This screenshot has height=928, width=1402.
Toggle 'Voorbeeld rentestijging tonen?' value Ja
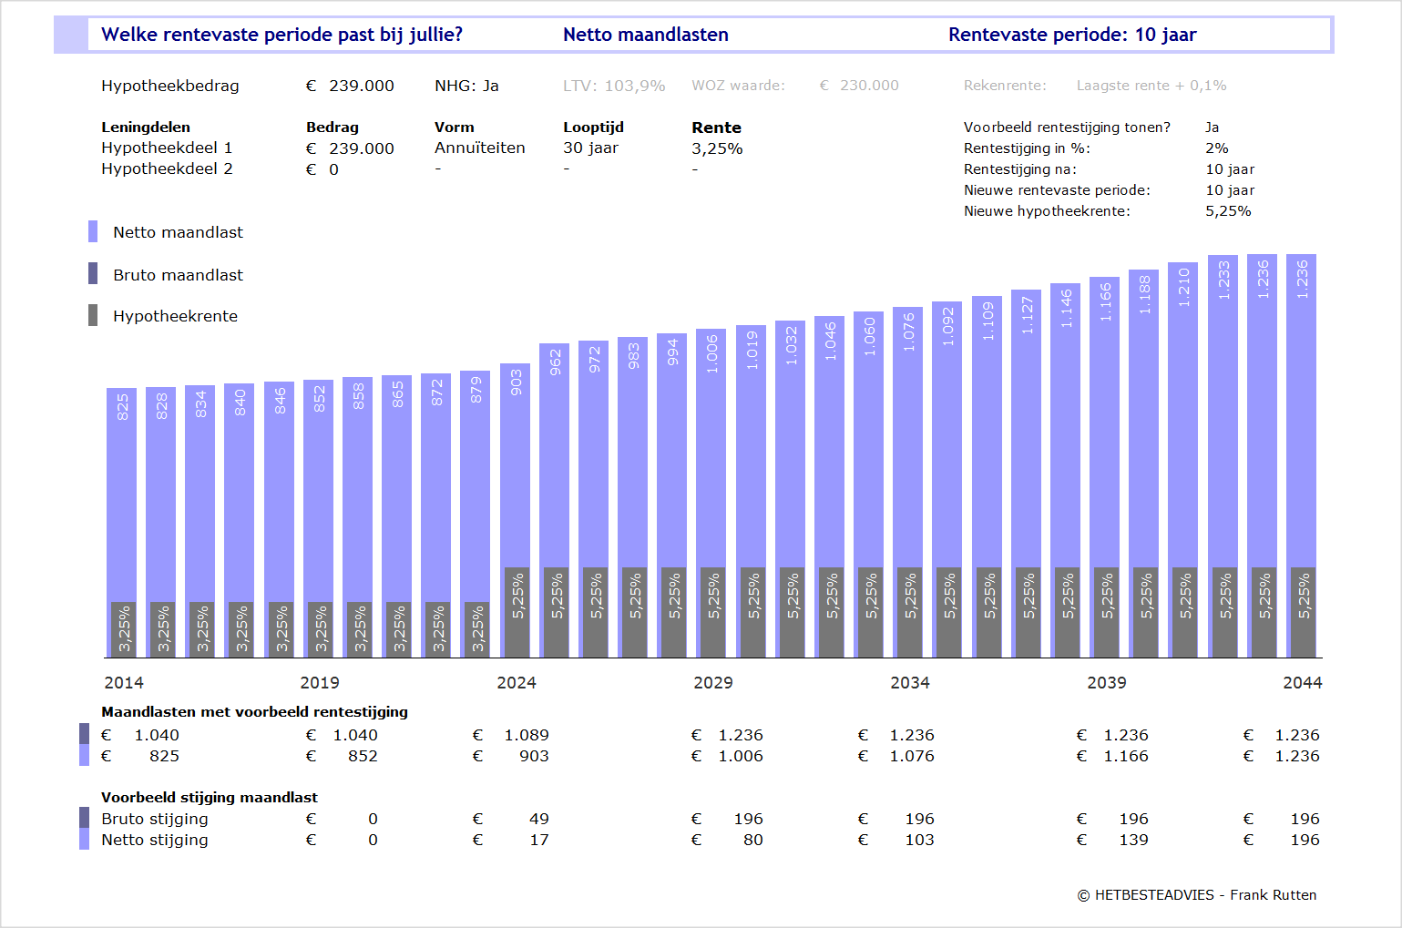(1212, 127)
